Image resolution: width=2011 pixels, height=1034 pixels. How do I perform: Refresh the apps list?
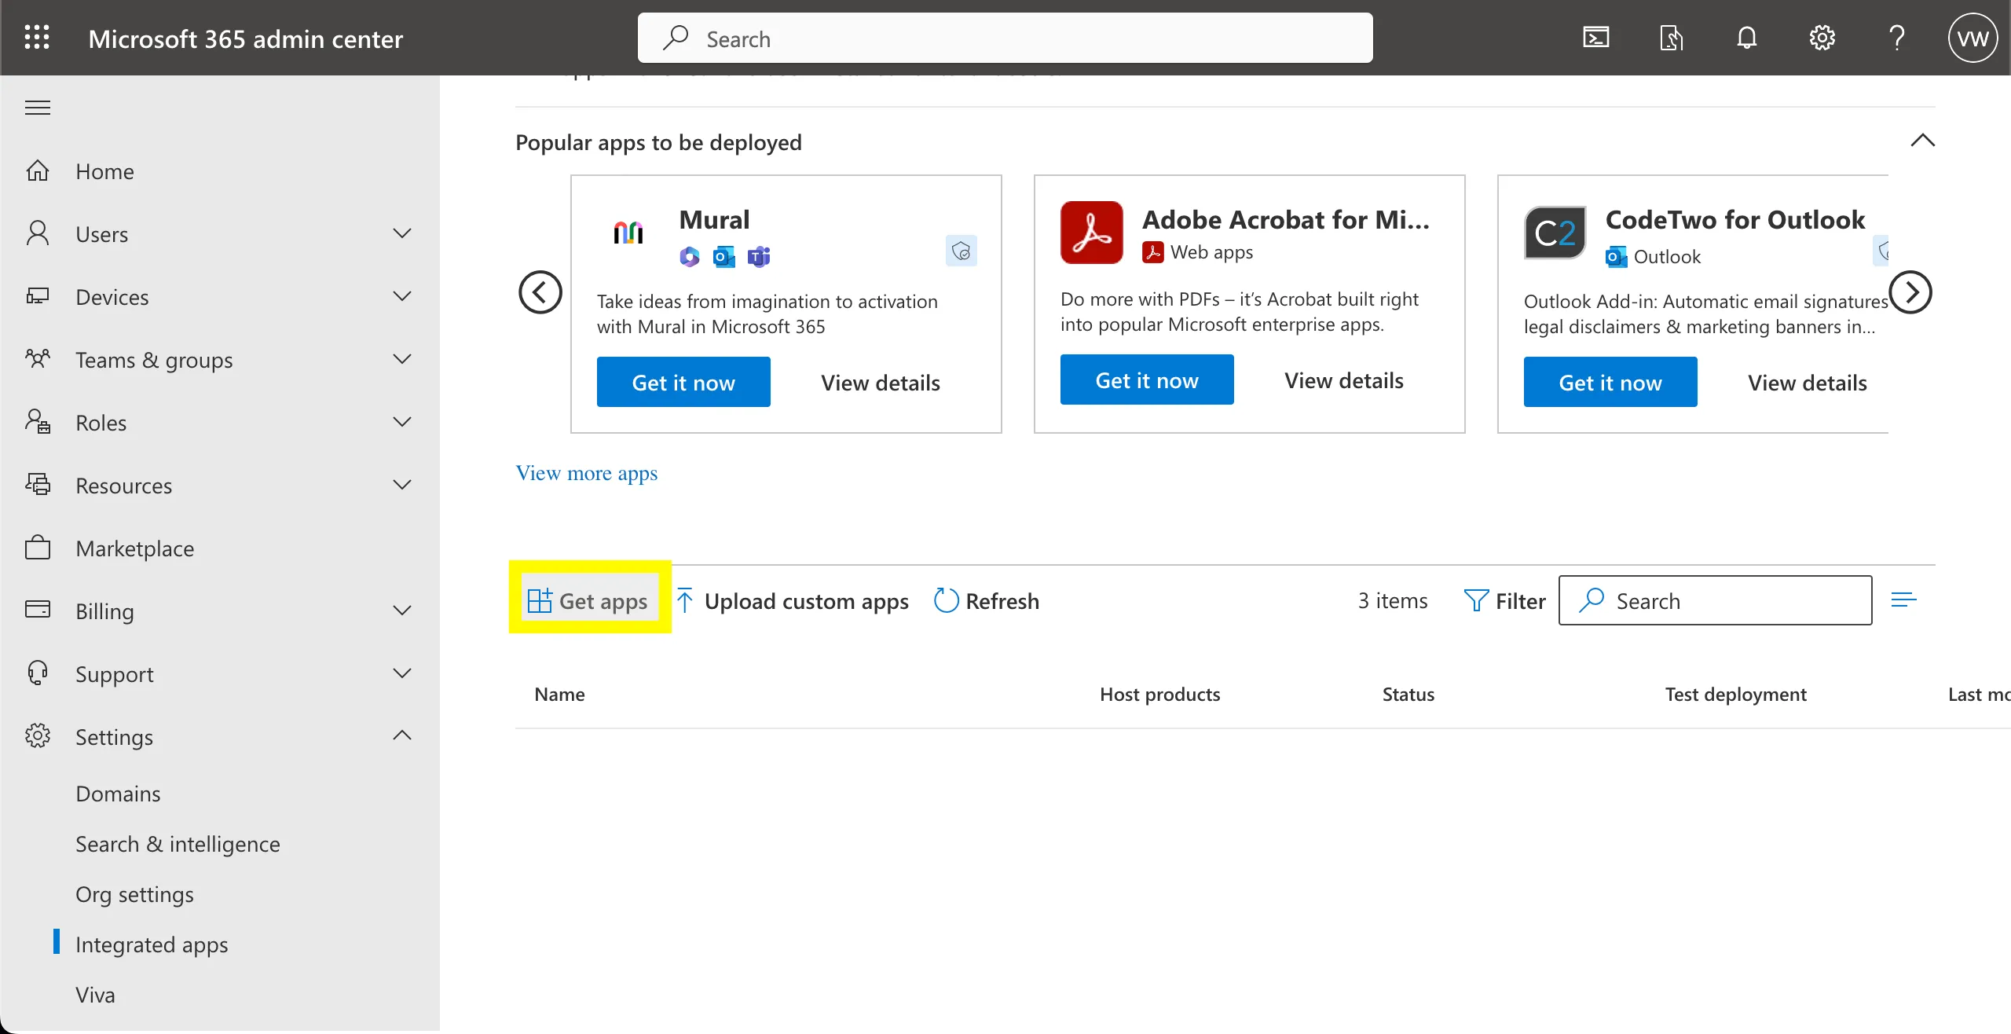click(987, 601)
